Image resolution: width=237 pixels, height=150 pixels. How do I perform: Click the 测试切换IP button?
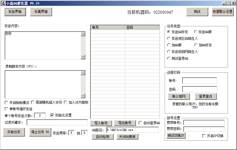pyautogui.click(x=176, y=136)
